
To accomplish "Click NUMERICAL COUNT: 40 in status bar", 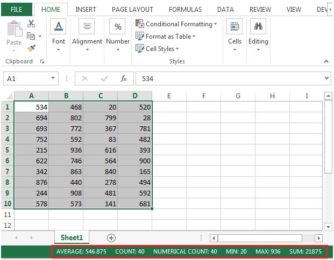I will [x=185, y=251].
